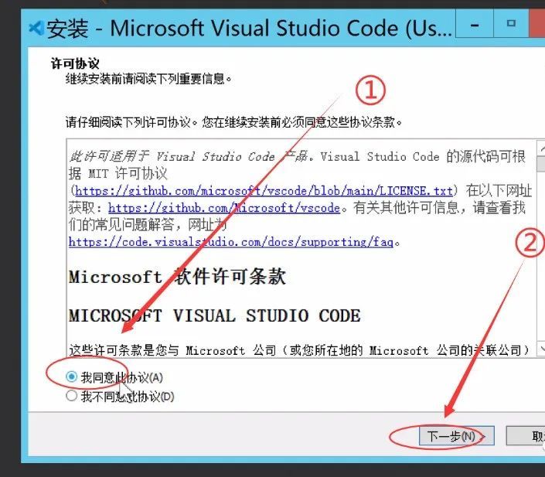545x477 pixels.
Task: Click the text 继续安装前请阅读下列重要信息
Action: [x=148, y=79]
